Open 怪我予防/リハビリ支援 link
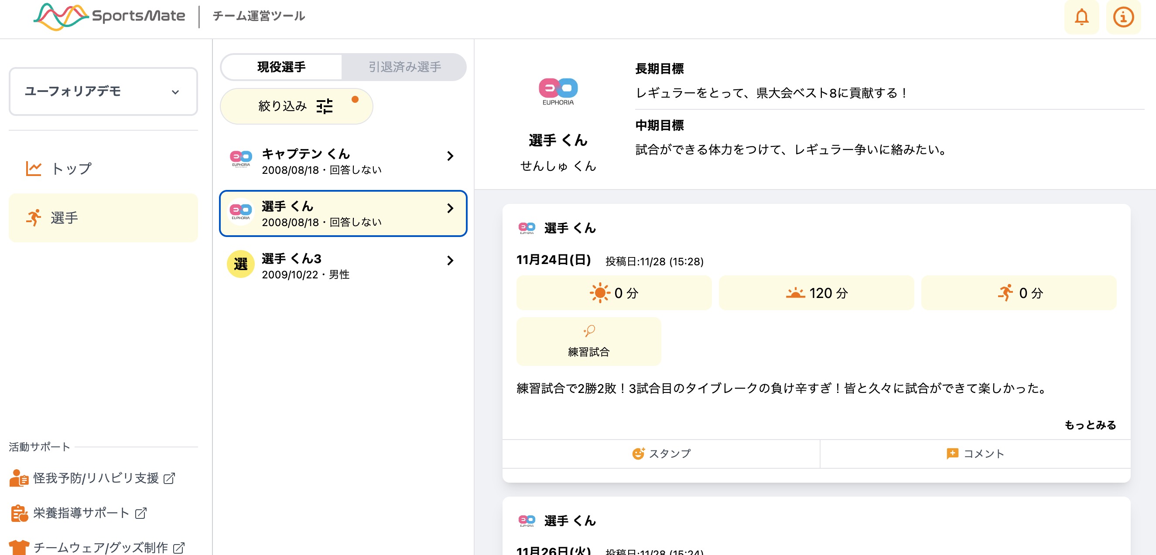The width and height of the screenshot is (1156, 555). (x=92, y=478)
